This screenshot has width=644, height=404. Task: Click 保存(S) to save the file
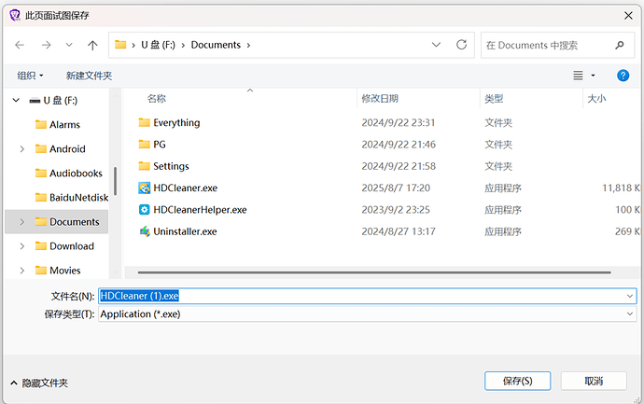coord(517,381)
